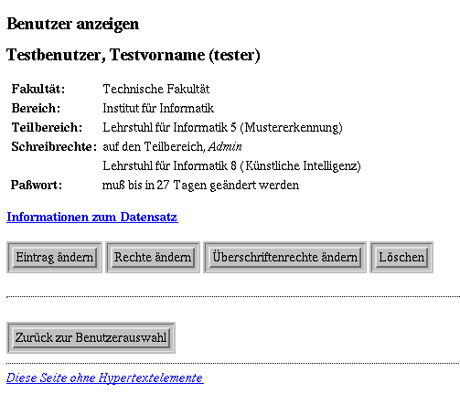Select Lehrstuhl für Informatik 8 (Künstliche Intelligenz)

pos(231,166)
